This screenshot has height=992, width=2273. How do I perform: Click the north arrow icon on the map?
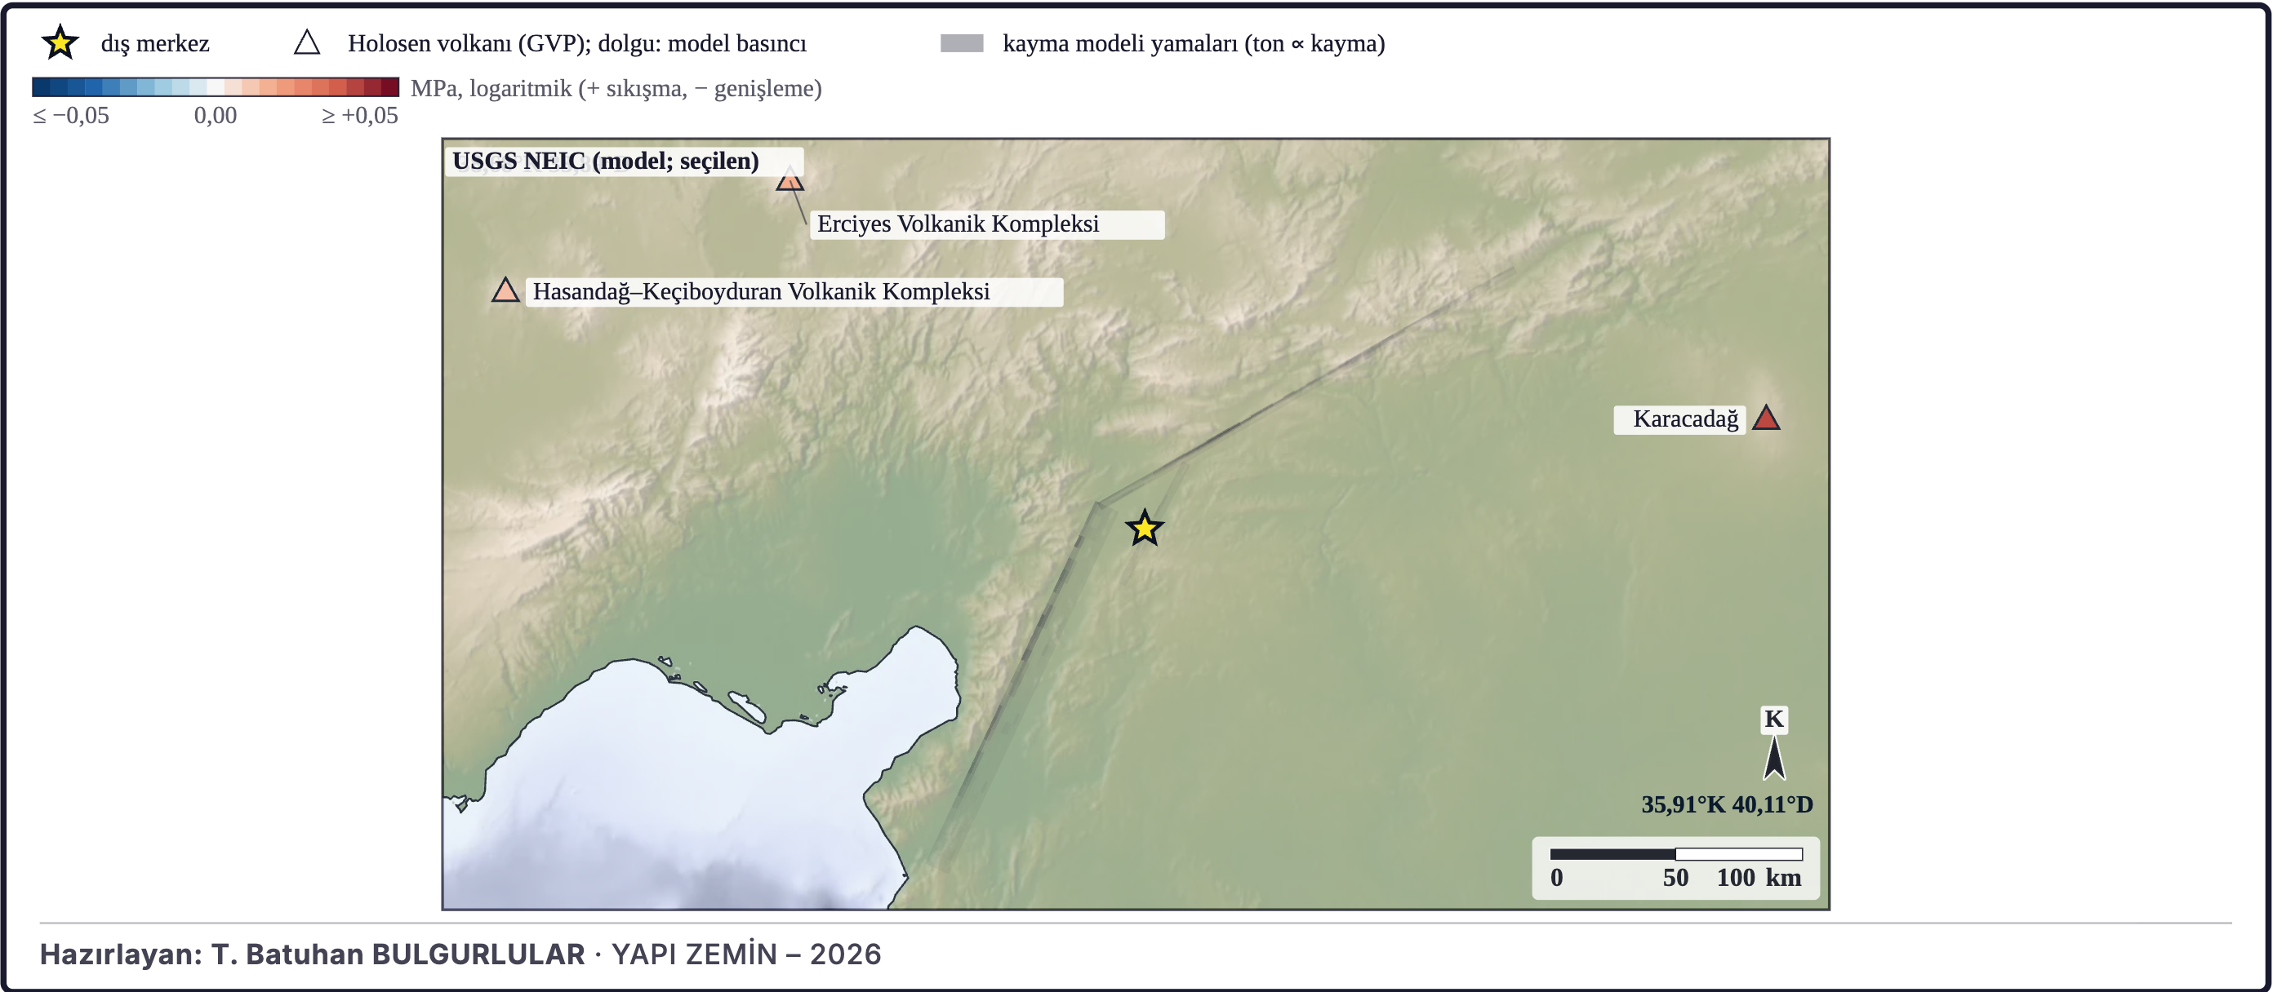point(1773,759)
